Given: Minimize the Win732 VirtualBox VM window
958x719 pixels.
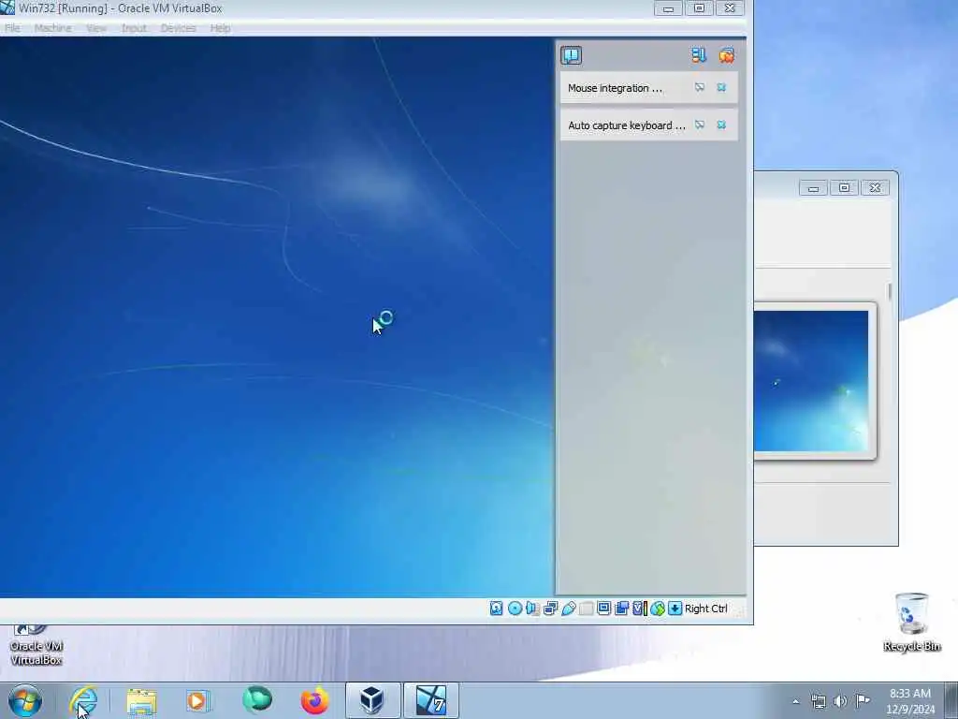Looking at the screenshot, I should [668, 7].
